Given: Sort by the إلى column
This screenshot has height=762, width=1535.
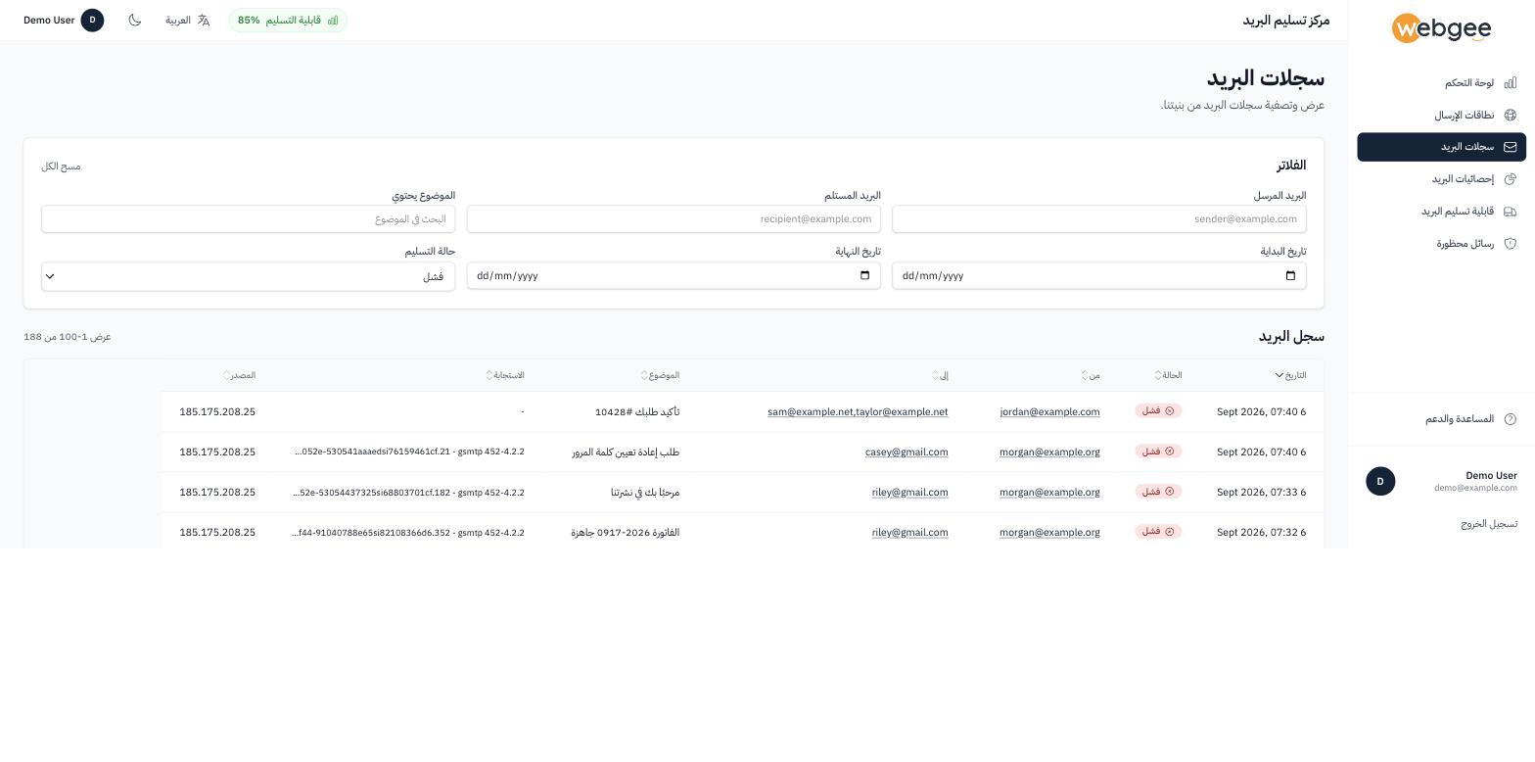Looking at the screenshot, I should (x=940, y=376).
